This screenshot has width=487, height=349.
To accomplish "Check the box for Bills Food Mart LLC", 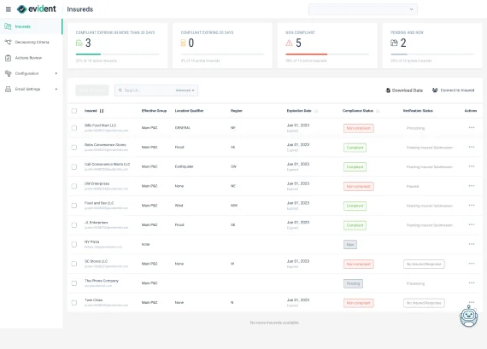I will tap(74, 128).
